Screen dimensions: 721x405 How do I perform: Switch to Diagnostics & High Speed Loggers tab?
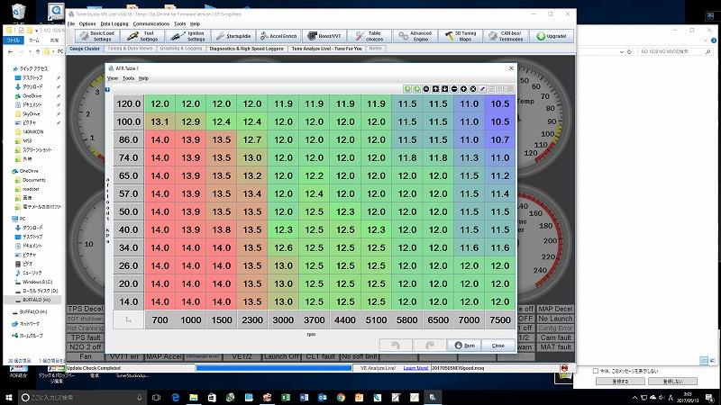click(x=246, y=49)
